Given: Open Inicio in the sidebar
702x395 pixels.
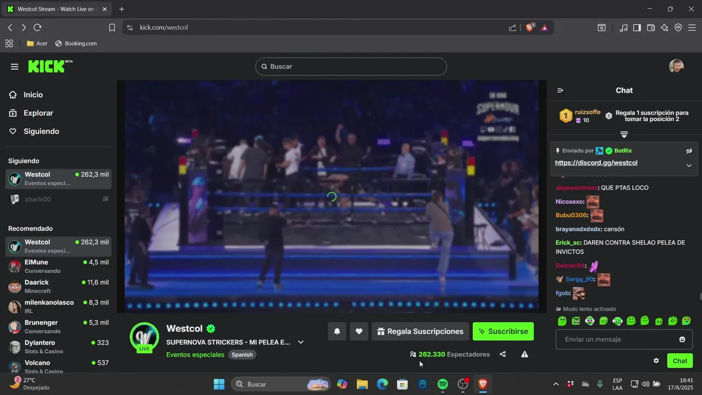Looking at the screenshot, I should coord(26,95).
